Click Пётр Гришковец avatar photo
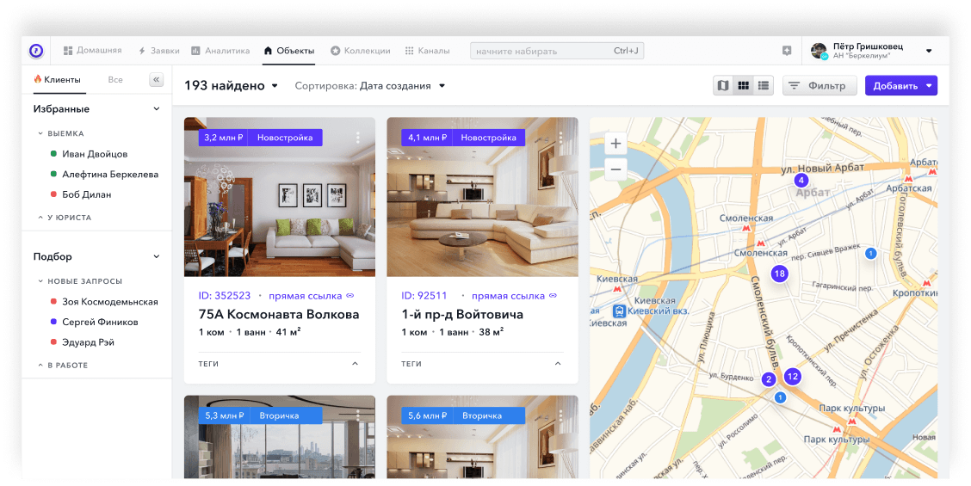 (819, 51)
